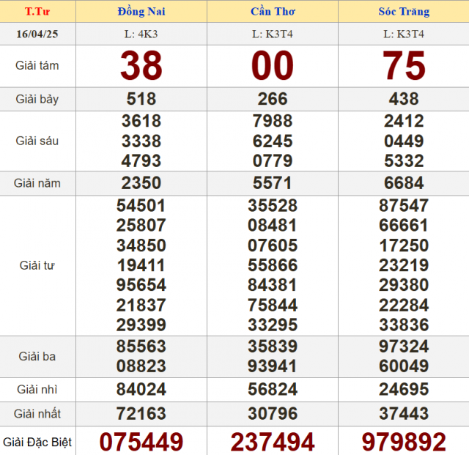Viewport: 469px width, 455px height.
Task: Click Giải năm number 5571
Action: [273, 182]
